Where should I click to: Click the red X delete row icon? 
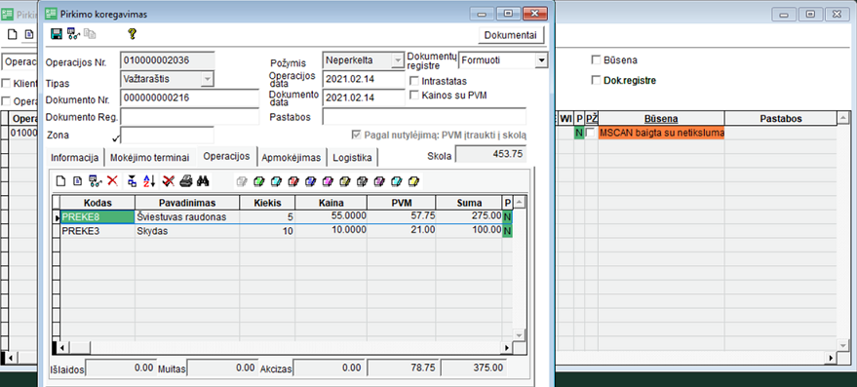point(112,181)
